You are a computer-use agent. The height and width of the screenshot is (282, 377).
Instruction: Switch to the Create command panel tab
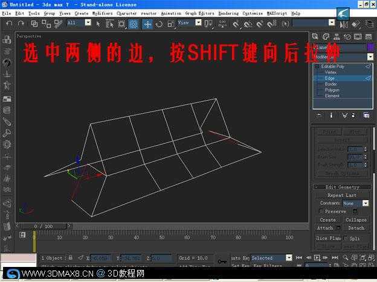click(x=315, y=36)
